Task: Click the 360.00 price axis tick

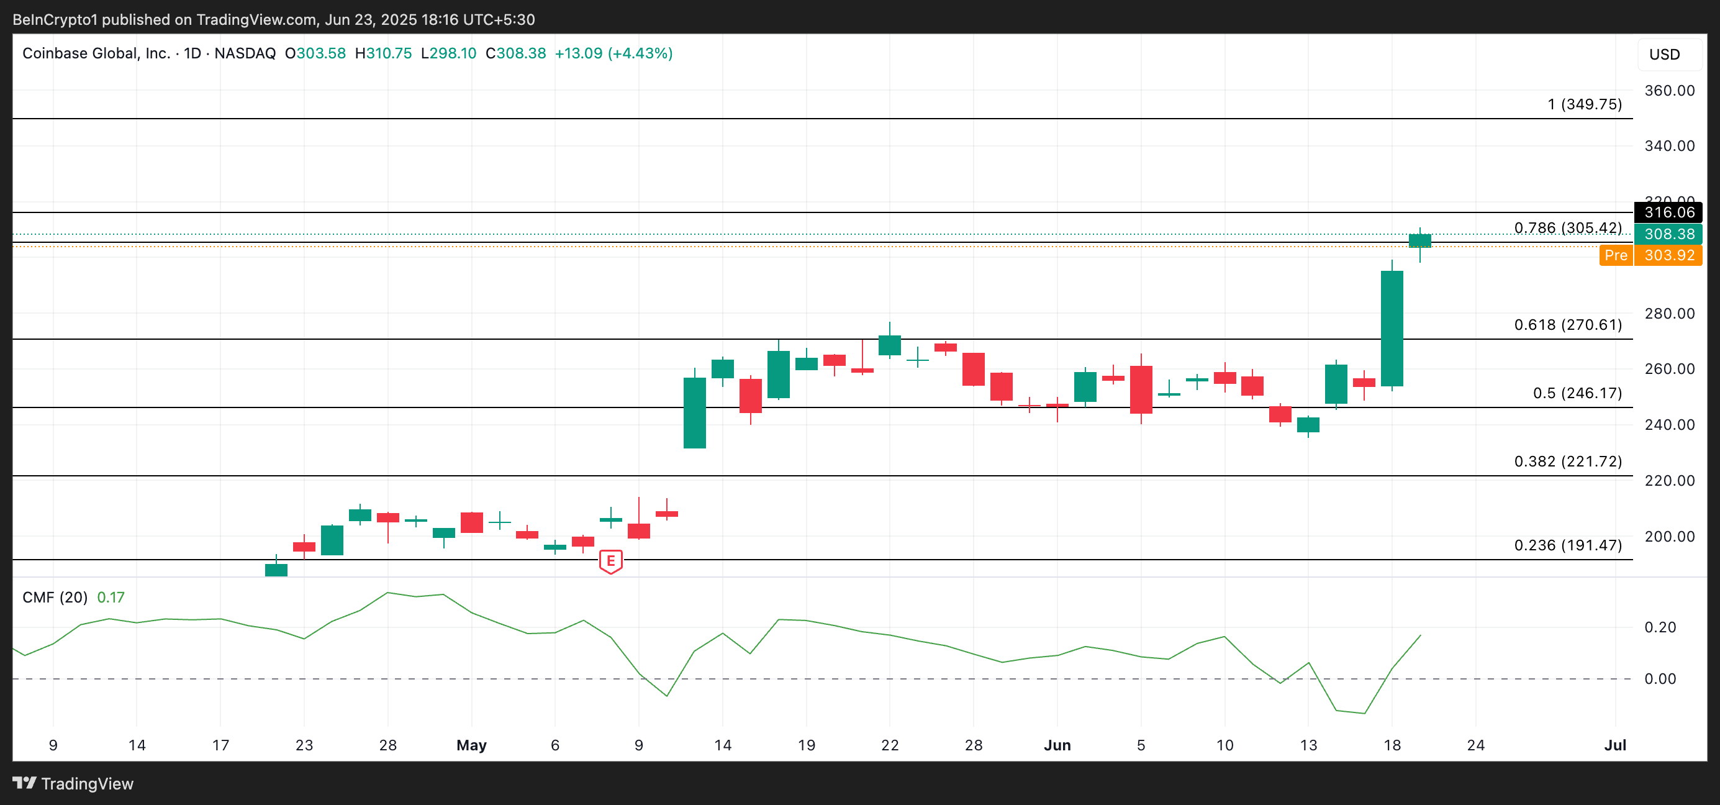Action: coord(1668,90)
